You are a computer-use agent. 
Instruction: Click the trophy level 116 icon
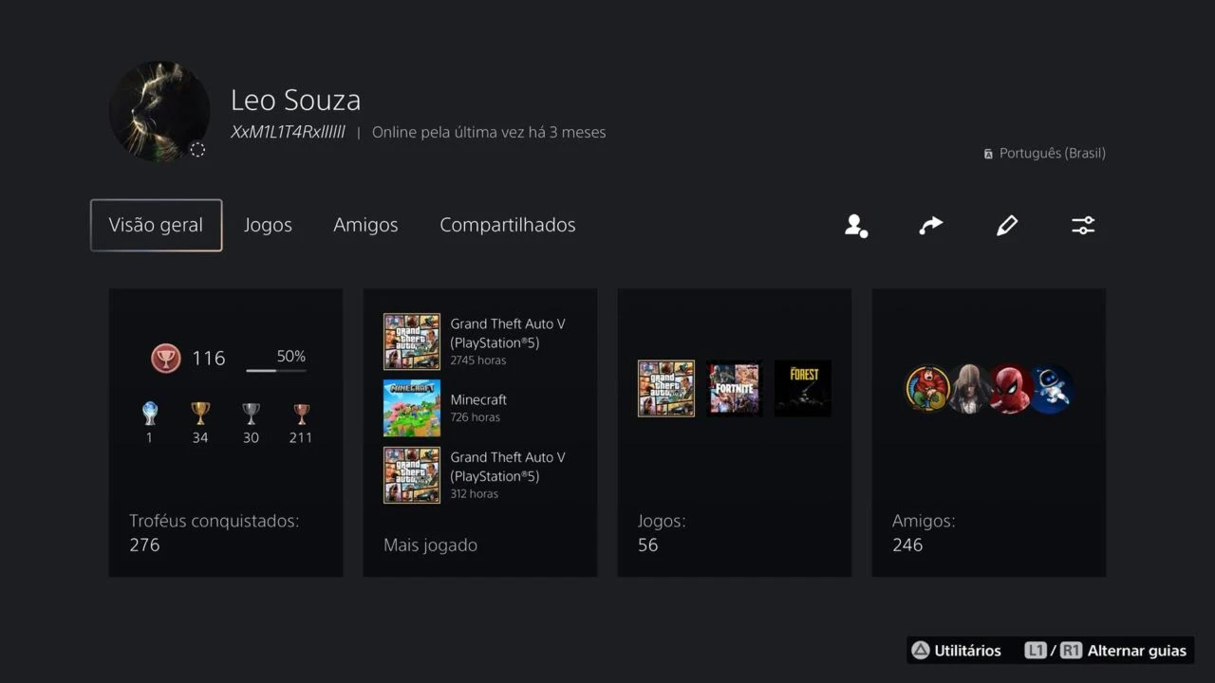166,358
